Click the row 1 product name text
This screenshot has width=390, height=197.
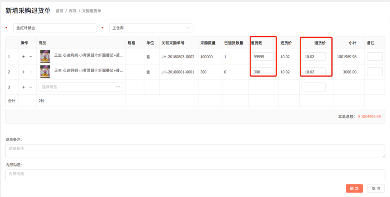pos(88,55)
